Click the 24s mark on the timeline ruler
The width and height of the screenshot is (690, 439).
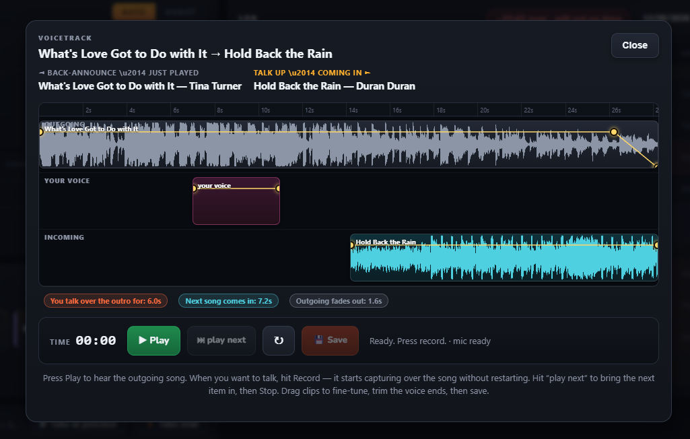point(572,110)
